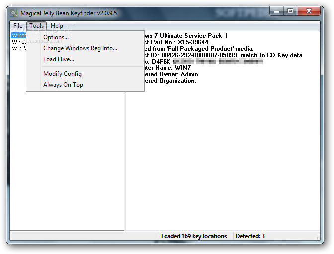This screenshot has width=334, height=254.
Task: Click the 'Full Packaged Product' media line
Action: (199, 49)
